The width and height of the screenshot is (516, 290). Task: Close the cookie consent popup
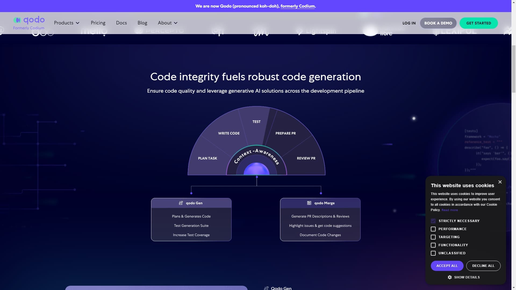(x=500, y=182)
